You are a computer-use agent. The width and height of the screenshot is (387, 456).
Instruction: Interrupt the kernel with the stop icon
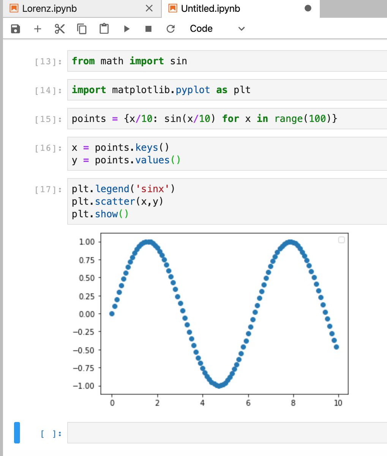(148, 29)
